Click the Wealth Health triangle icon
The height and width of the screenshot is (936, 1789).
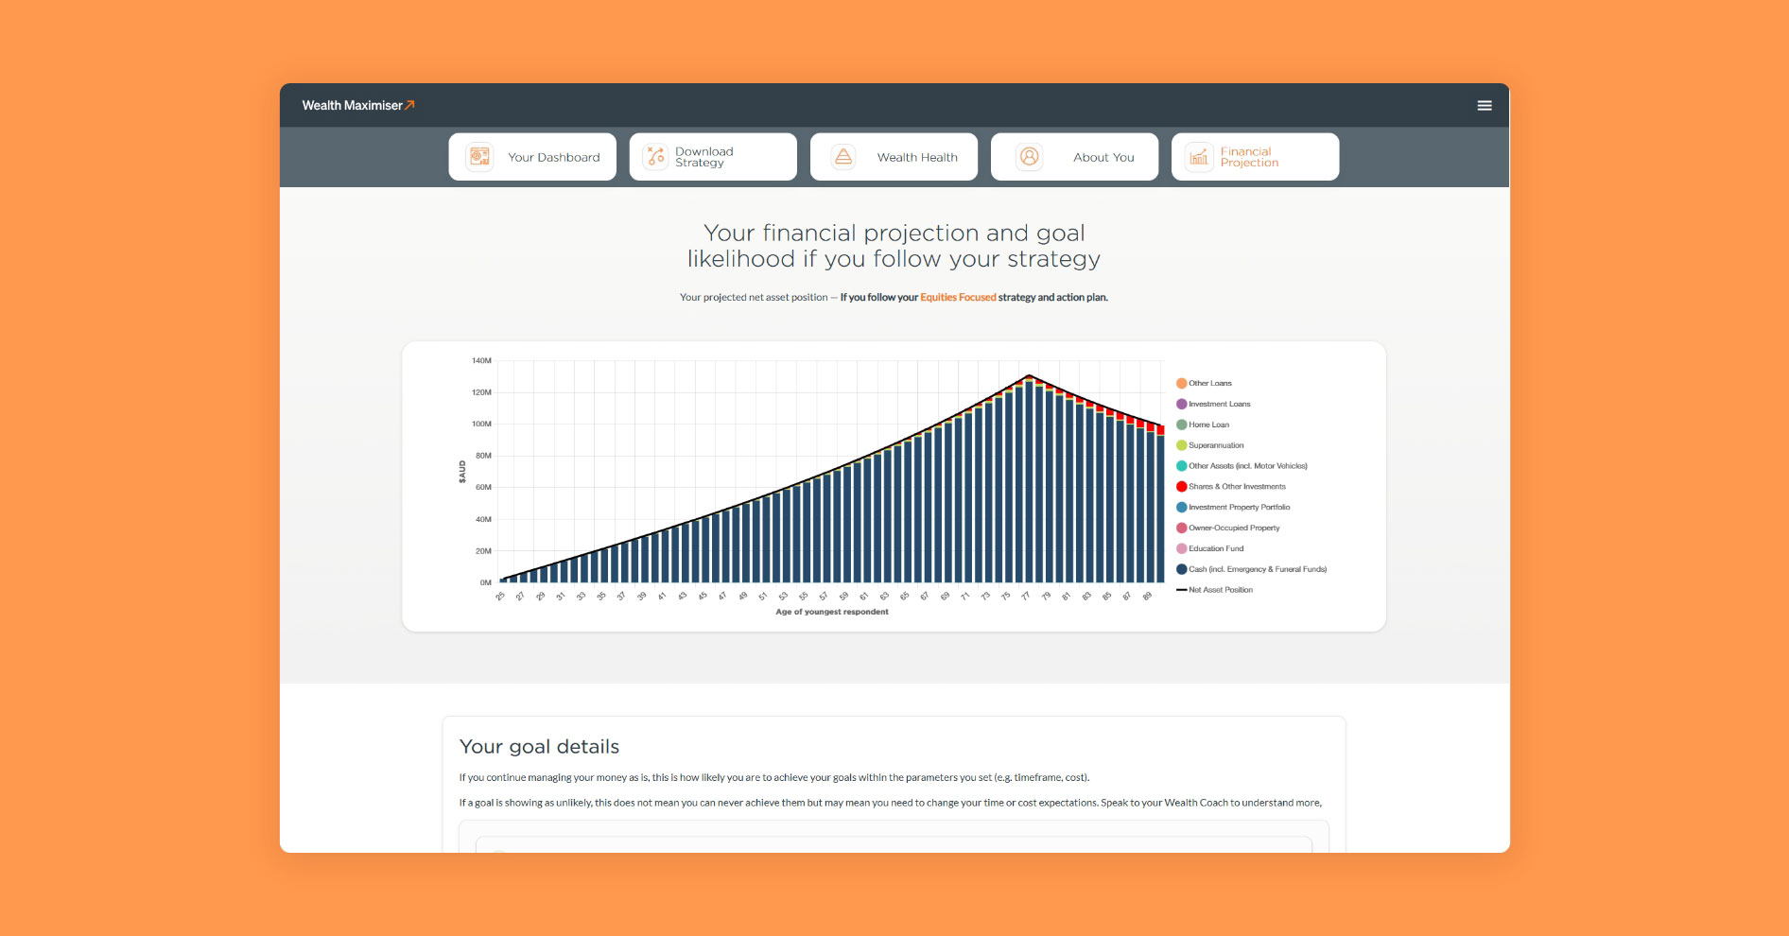(x=842, y=156)
